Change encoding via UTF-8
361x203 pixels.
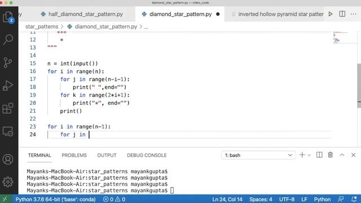[287, 199]
